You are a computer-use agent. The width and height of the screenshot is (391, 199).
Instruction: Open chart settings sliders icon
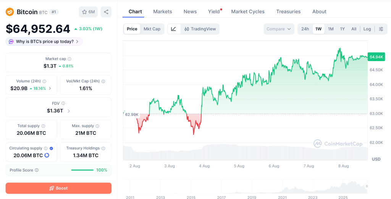pos(381,29)
